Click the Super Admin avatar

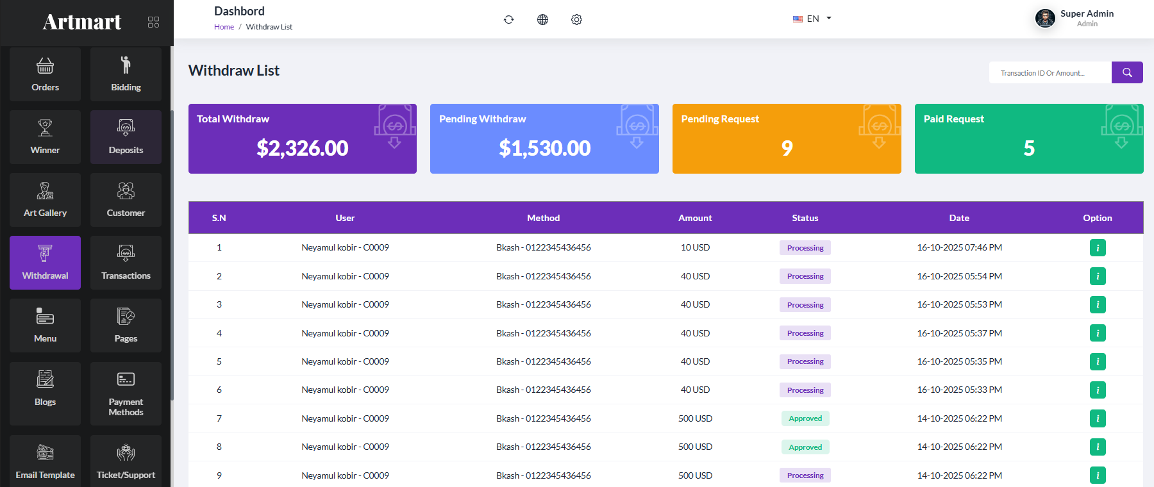[1045, 18]
